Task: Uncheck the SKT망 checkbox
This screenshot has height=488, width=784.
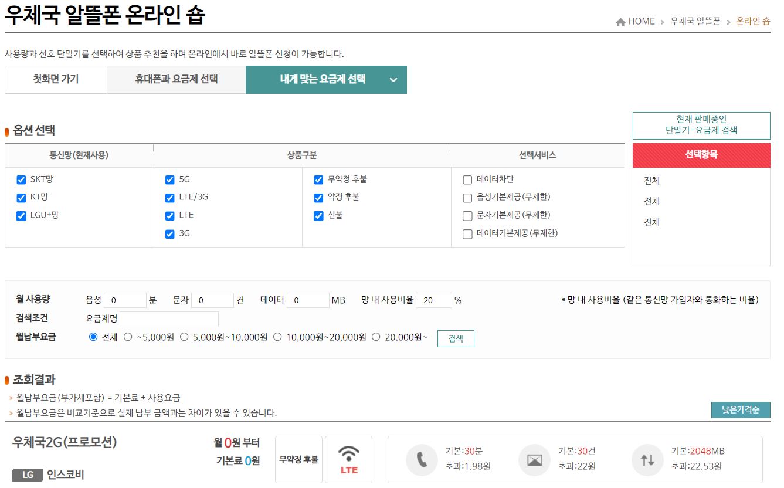Action: coord(21,179)
